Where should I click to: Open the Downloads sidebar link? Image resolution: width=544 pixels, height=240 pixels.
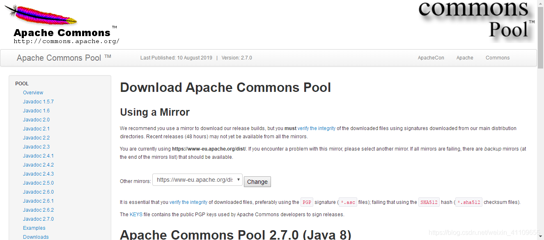[x=36, y=237]
